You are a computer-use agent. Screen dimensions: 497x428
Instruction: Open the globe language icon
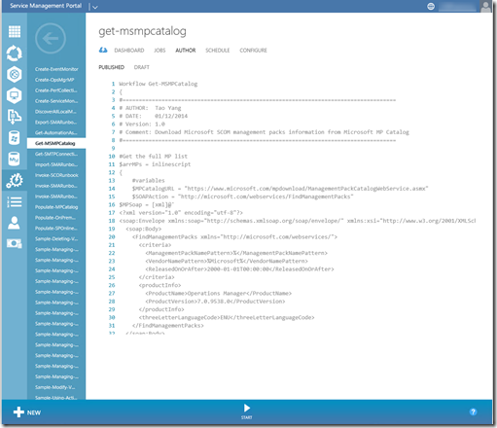431,6
